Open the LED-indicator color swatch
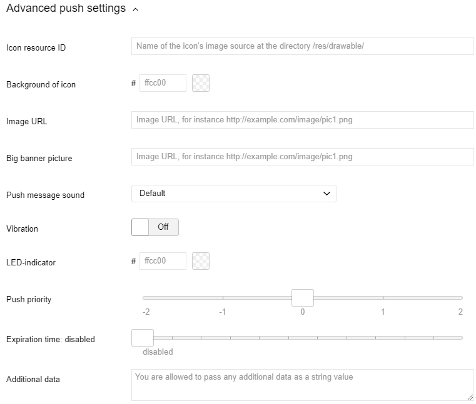The image size is (476, 404). [201, 261]
